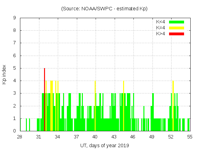Click the 'UT, days of year 2019' axis label
This screenshot has width=200, height=150.
[x=104, y=145]
